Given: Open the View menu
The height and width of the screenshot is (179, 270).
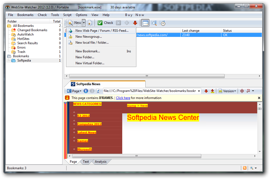Looking at the screenshot, I should pyautogui.click(x=95, y=15).
